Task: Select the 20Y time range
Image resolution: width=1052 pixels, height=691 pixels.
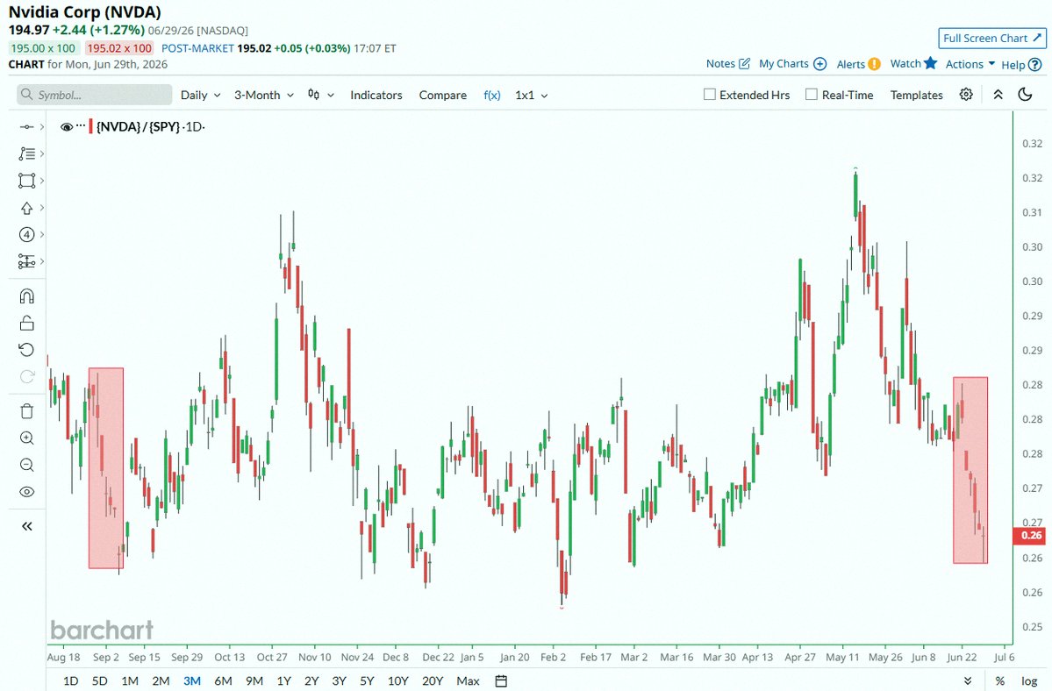Action: 432,681
